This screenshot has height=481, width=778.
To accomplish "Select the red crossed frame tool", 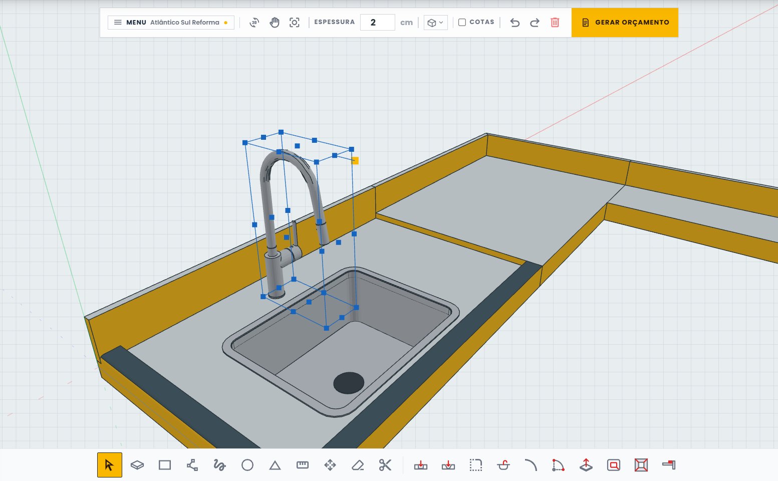I will [641, 465].
